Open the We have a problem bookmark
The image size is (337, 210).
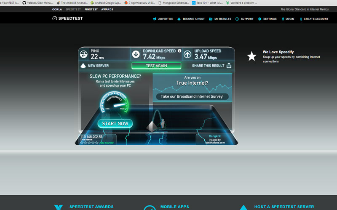(241, 3)
